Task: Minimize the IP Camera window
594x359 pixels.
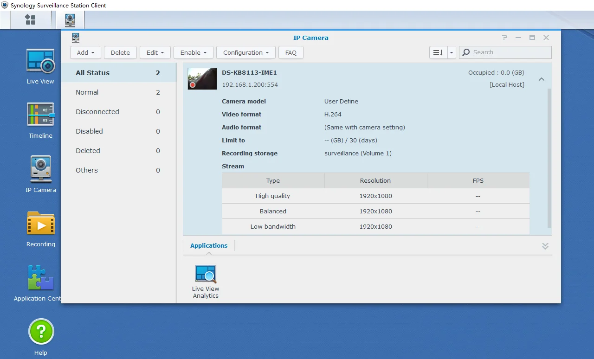Action: pos(518,38)
